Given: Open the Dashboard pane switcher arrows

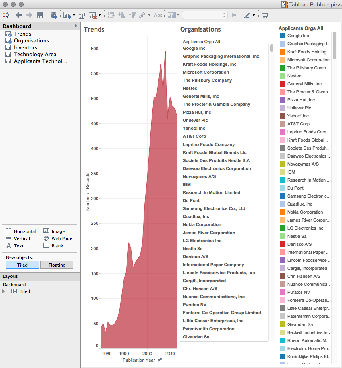Looking at the screenshot, I should tap(76, 26).
